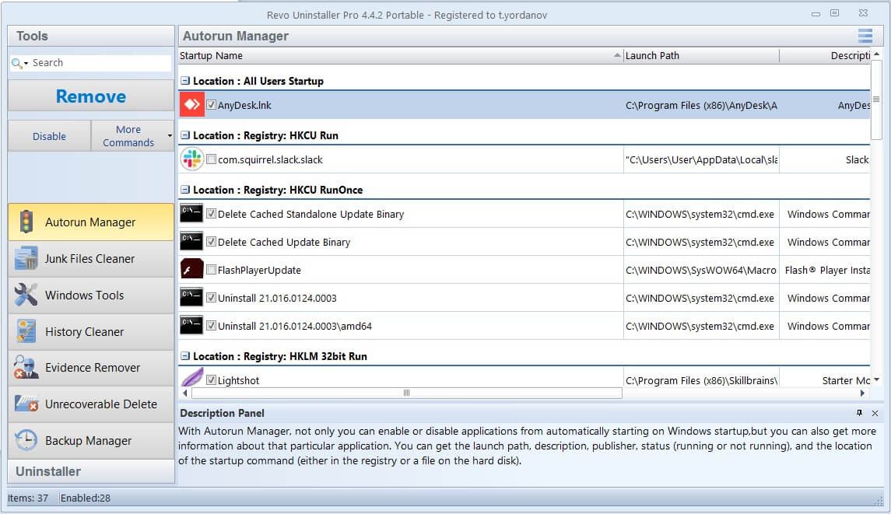Click the Windows Tools wrench icon
891x514 pixels.
[x=26, y=295]
